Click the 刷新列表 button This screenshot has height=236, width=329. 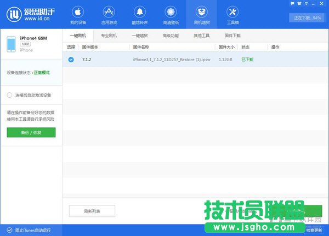coord(92,211)
